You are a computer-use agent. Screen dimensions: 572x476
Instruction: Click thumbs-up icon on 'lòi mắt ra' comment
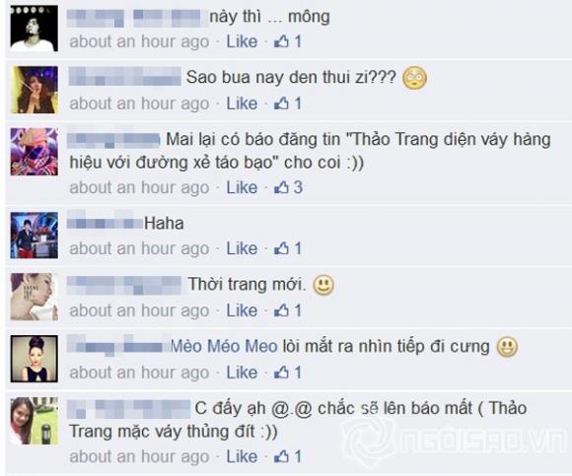pos(281,373)
